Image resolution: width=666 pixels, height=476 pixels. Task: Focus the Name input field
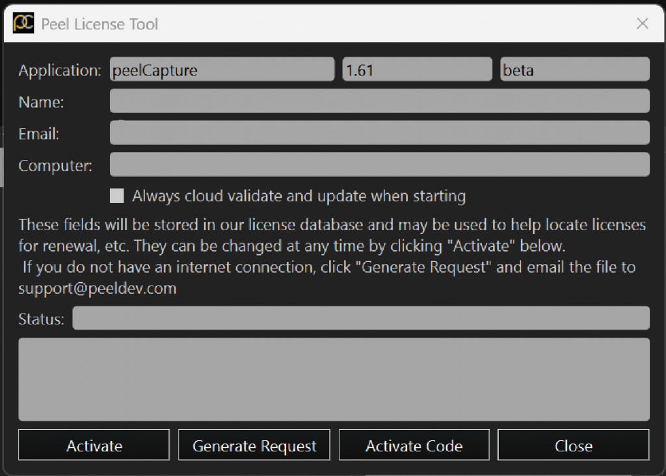(380, 101)
